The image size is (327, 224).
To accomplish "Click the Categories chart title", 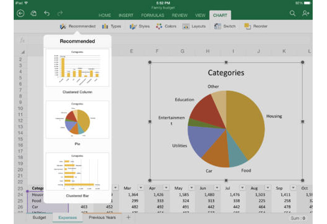I will [x=226, y=73].
